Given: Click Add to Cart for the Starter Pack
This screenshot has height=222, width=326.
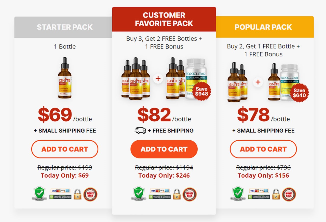Looking at the screenshot, I should 64,149.
